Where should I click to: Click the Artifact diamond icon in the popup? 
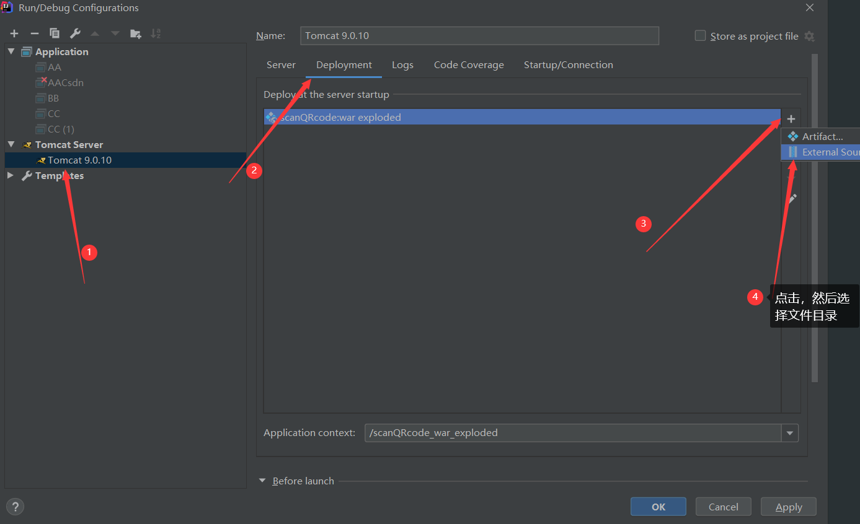tap(792, 136)
